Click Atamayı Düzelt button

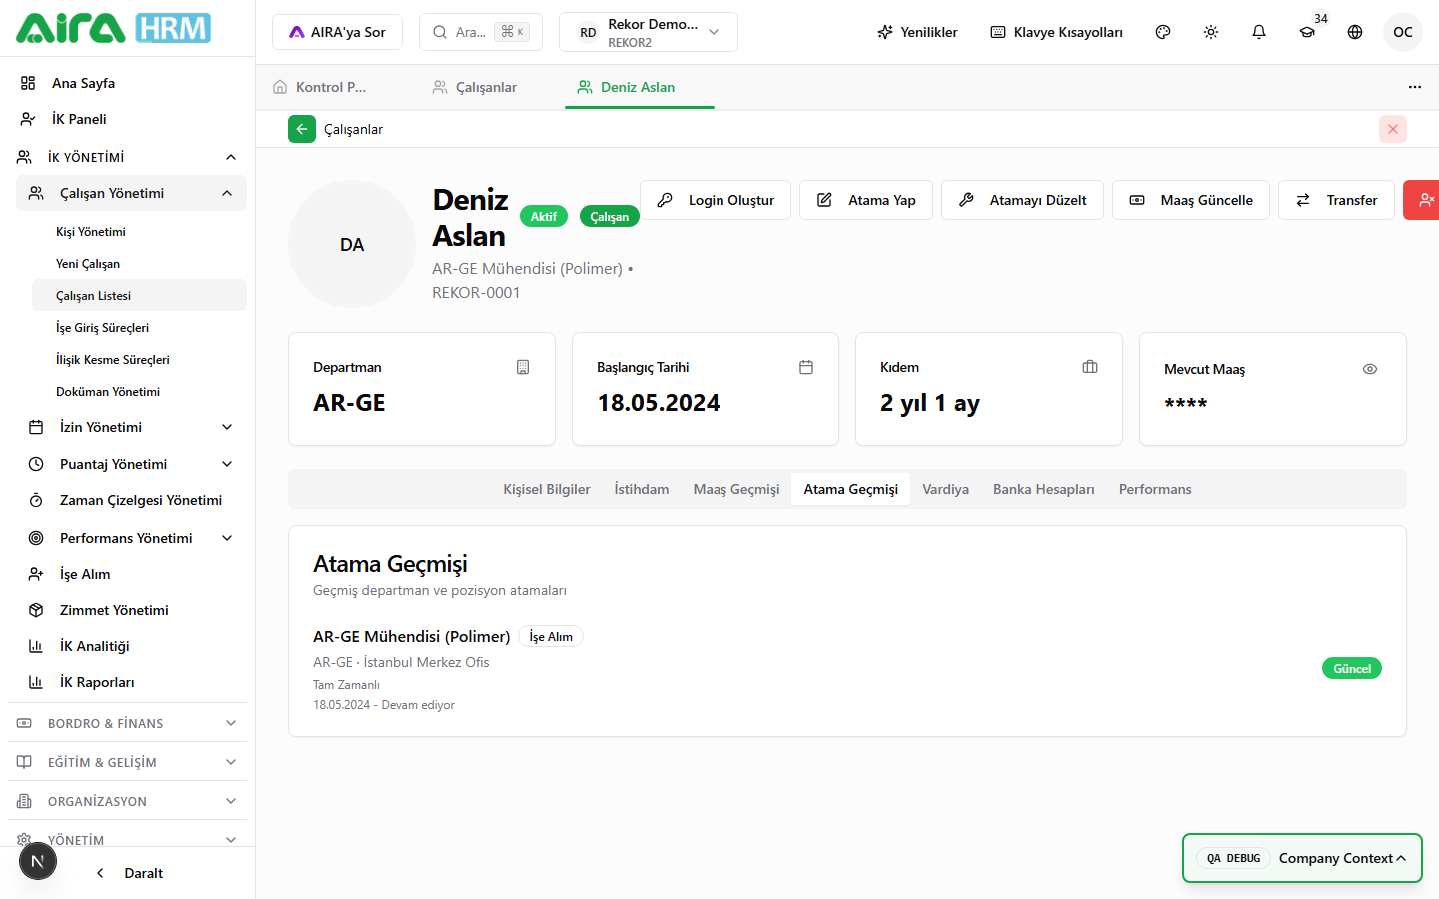(x=1022, y=200)
